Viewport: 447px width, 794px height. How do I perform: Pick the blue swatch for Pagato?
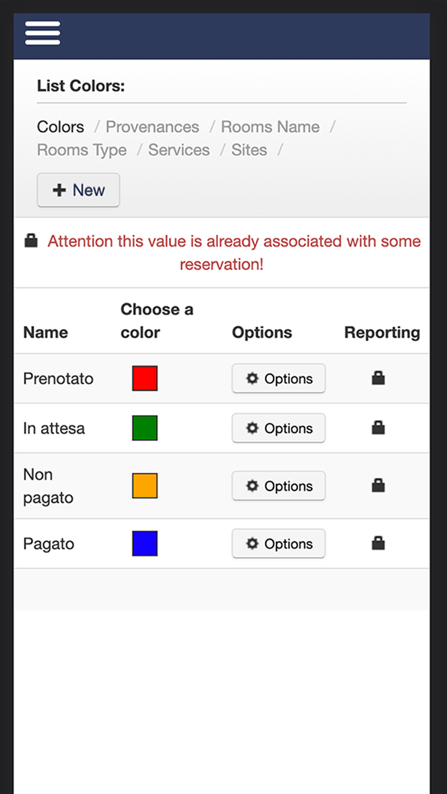point(145,543)
